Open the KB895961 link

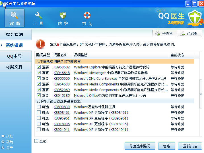pos(62,118)
